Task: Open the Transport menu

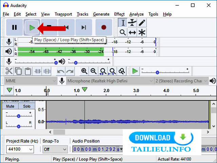Action: click(63, 14)
